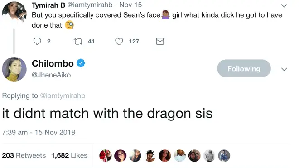
Task: Open the Tymirah B display name
Action: click(x=48, y=5)
